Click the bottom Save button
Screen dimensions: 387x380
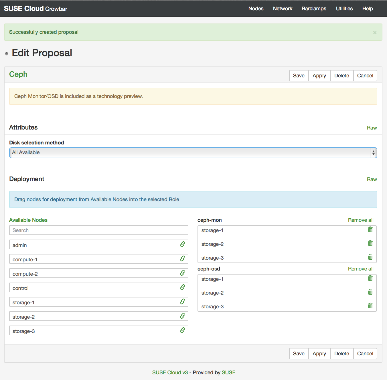[299, 354]
